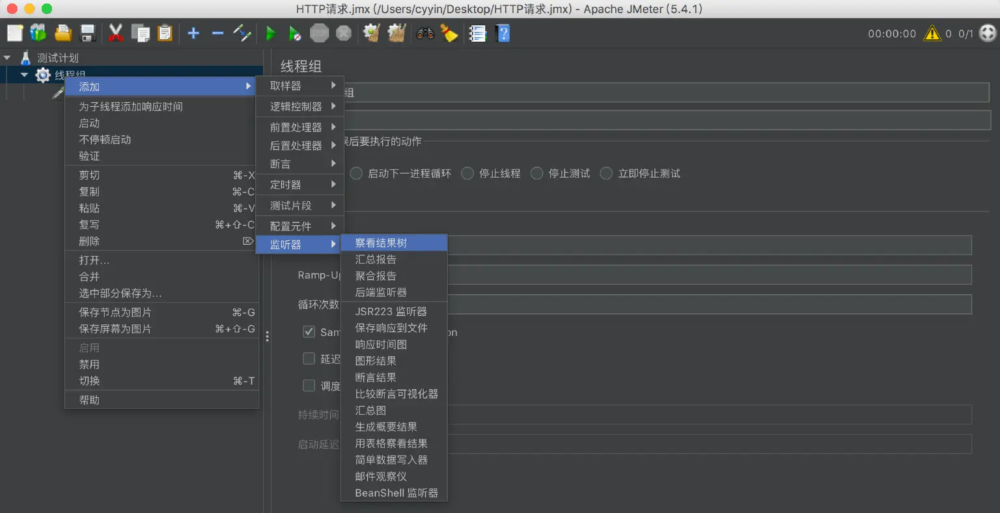Viewport: 1000px width, 513px height.
Task: Open the Search icon with binoculars
Action: 425,33
